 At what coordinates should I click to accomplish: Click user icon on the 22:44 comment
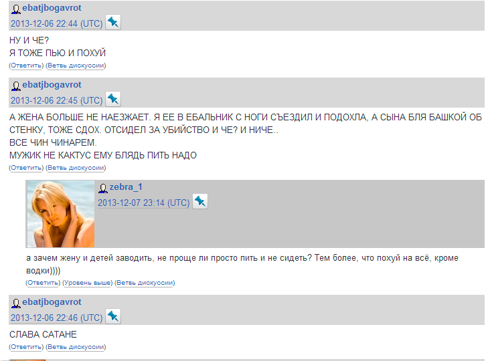click(x=15, y=9)
